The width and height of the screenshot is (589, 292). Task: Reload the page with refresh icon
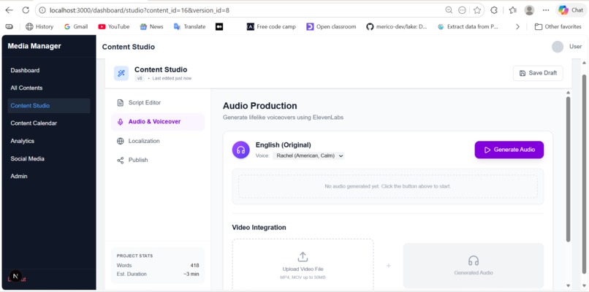coord(26,10)
